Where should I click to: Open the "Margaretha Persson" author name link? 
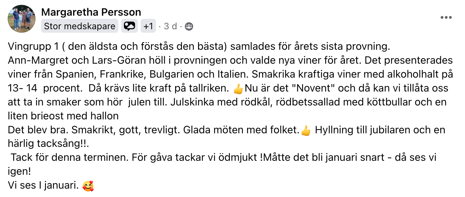click(x=91, y=12)
